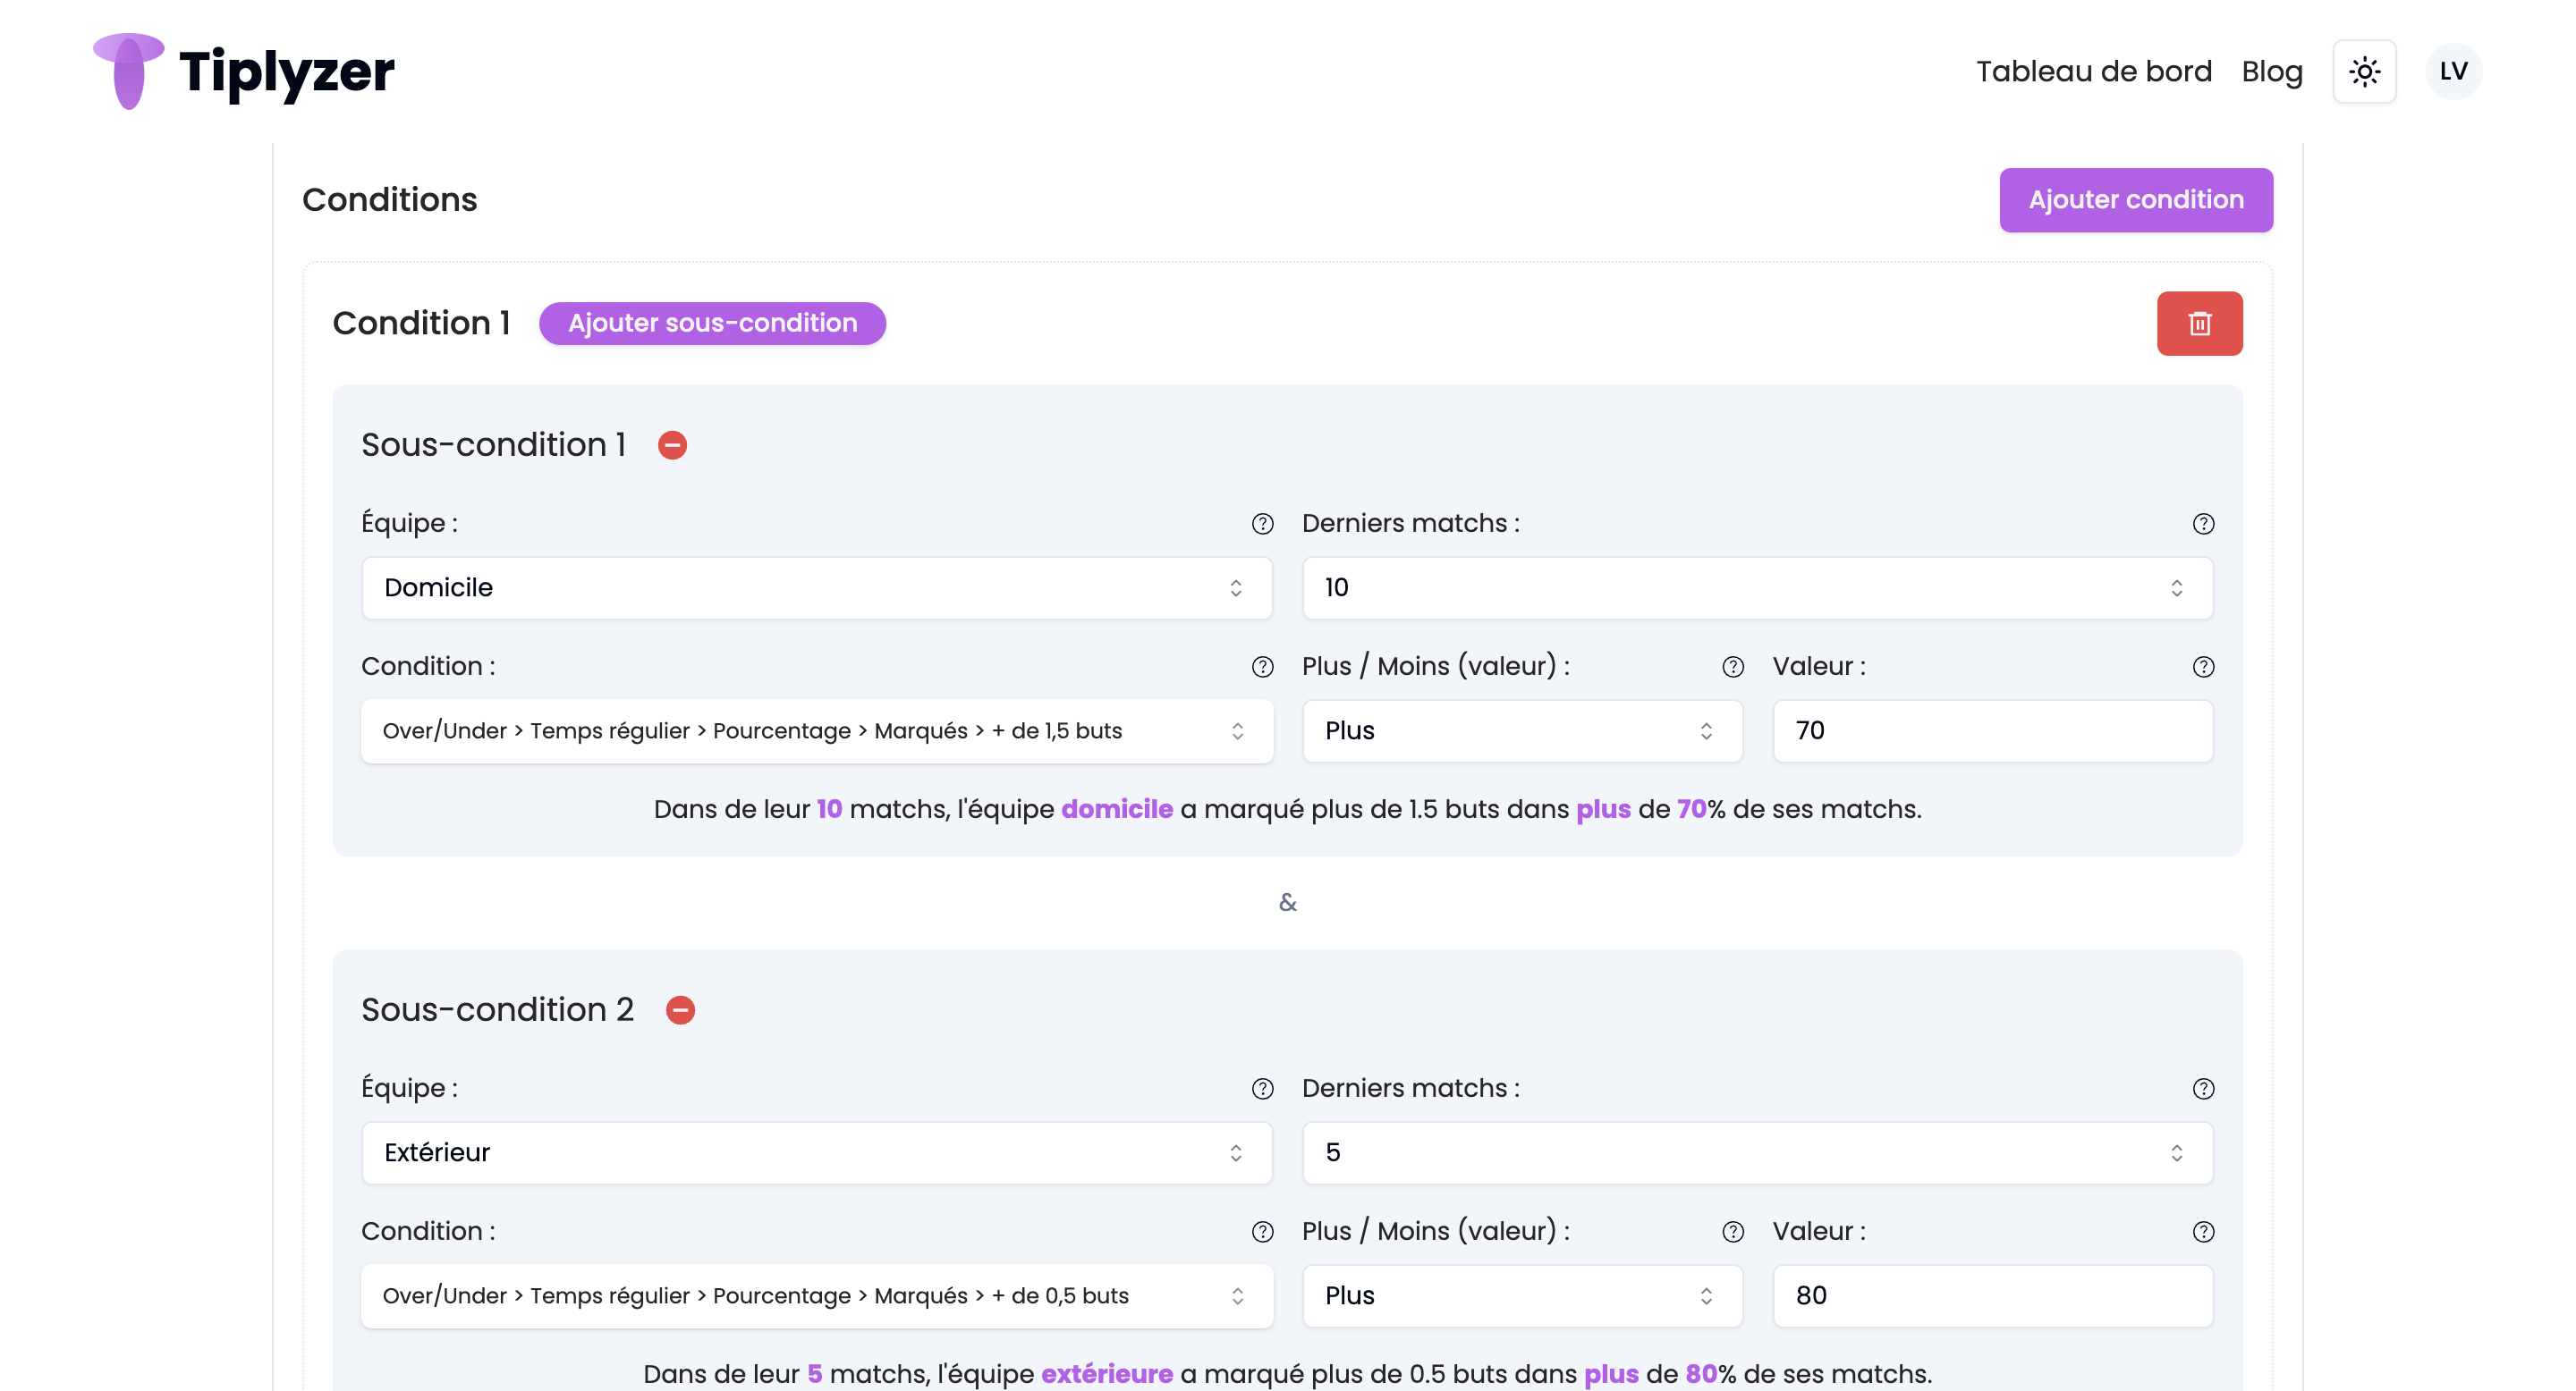This screenshot has height=1391, width=2576.
Task: Click help icon for first Plus / Moins
Action: click(x=1732, y=668)
